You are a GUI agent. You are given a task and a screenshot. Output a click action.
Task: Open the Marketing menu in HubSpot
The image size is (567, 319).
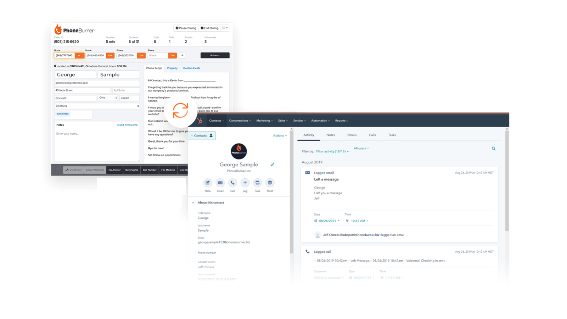coord(264,121)
